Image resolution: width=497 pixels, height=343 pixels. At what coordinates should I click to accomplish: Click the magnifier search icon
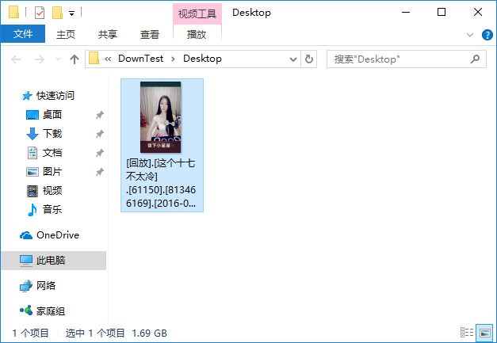coord(475,59)
